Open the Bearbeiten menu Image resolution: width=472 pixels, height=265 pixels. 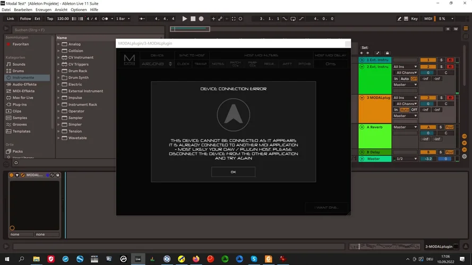23,10
